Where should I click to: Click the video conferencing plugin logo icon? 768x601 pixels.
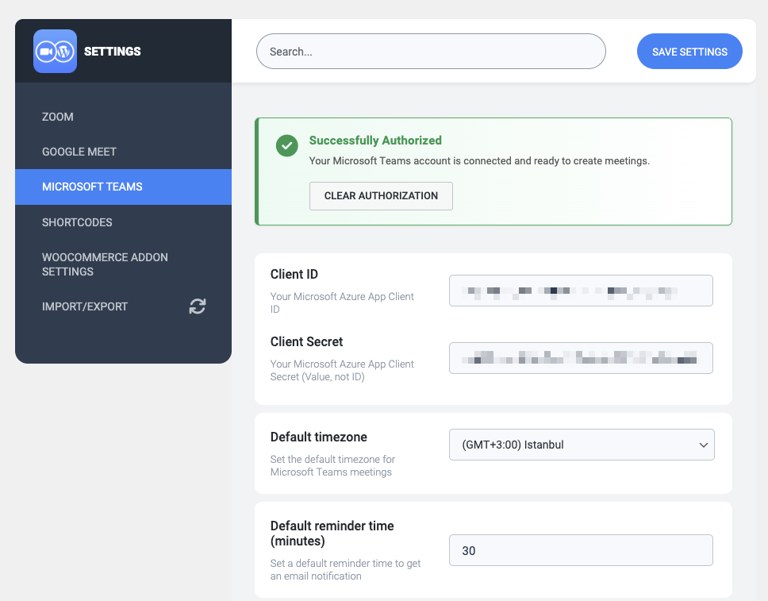click(55, 52)
